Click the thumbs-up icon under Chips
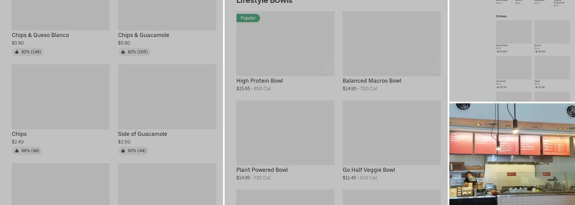 pos(16,151)
